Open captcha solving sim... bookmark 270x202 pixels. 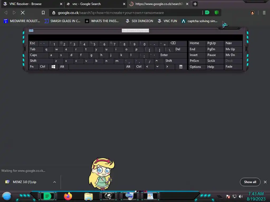click(x=200, y=21)
